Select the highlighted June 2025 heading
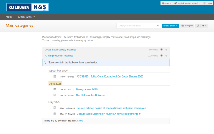The image size is (214, 134). (55, 84)
